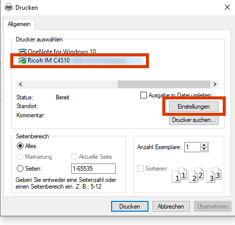Open the Einstellungen printer settings
The height and width of the screenshot is (225, 235).
[194, 107]
